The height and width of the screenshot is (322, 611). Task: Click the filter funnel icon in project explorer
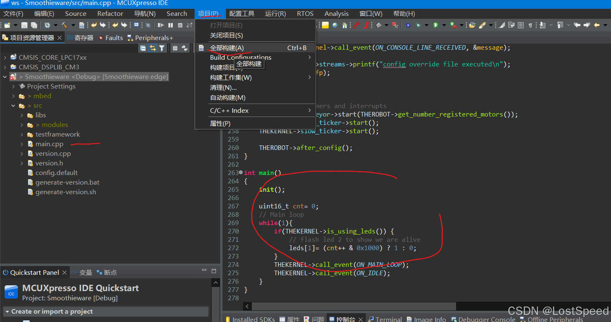(162, 48)
